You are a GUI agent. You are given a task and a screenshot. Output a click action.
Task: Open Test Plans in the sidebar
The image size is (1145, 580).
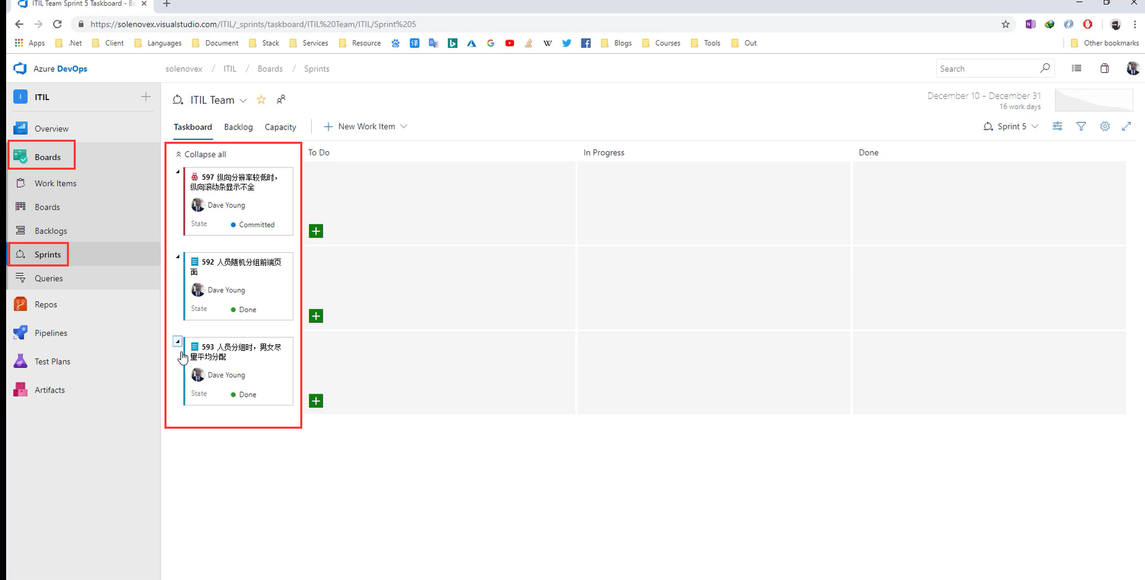click(x=53, y=362)
